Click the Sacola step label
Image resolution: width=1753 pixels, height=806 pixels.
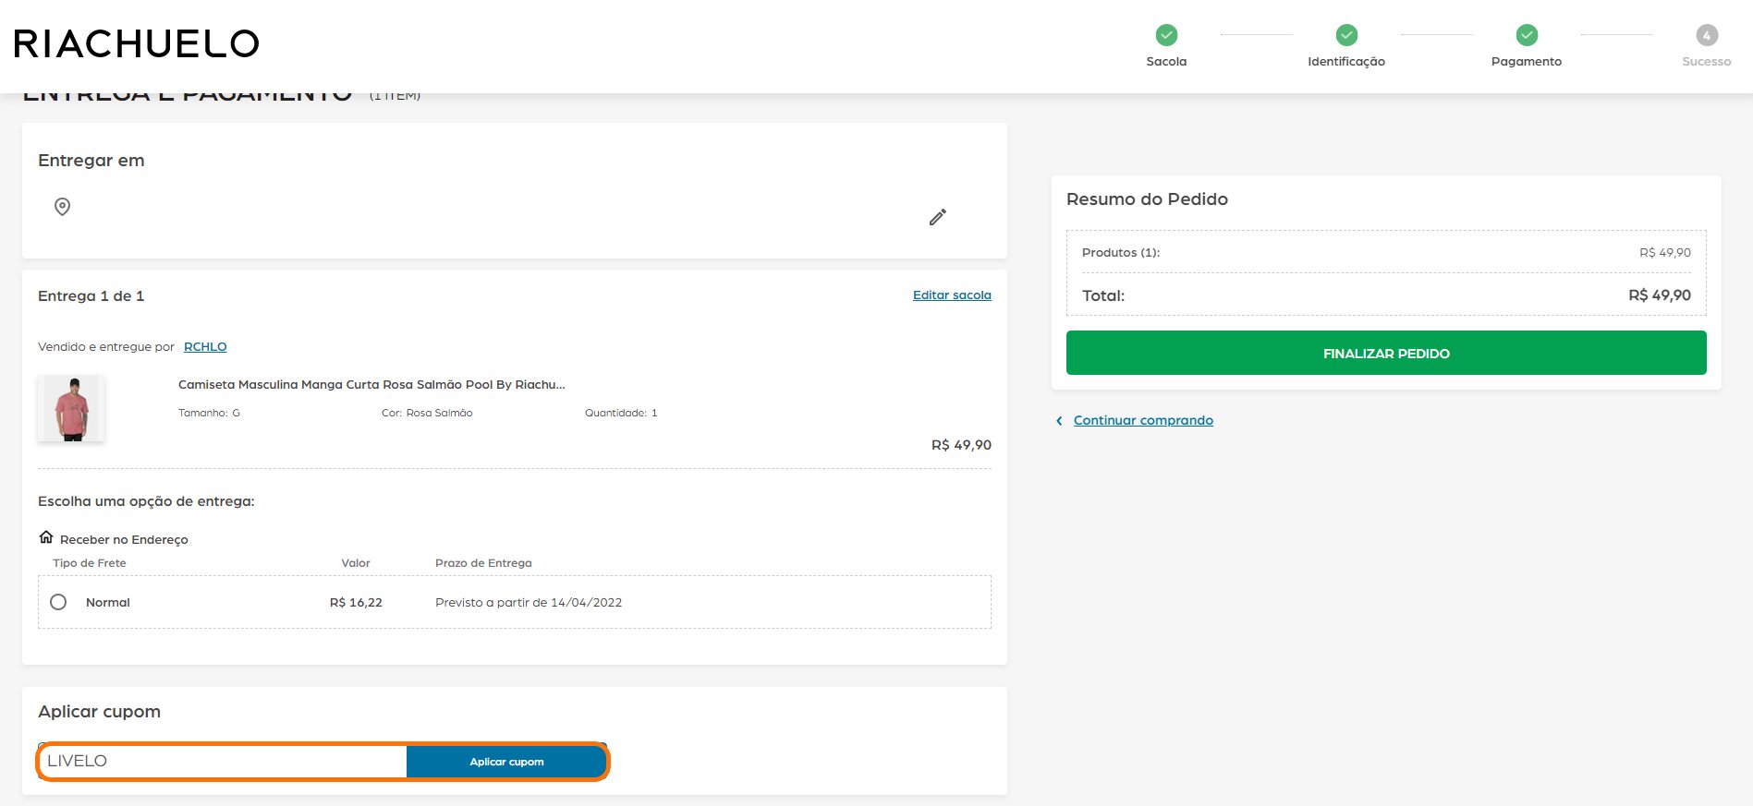pyautogui.click(x=1166, y=62)
